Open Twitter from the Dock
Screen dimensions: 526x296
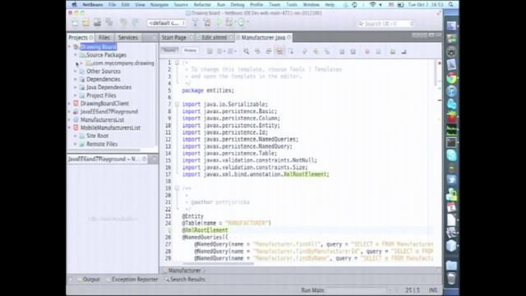451,180
